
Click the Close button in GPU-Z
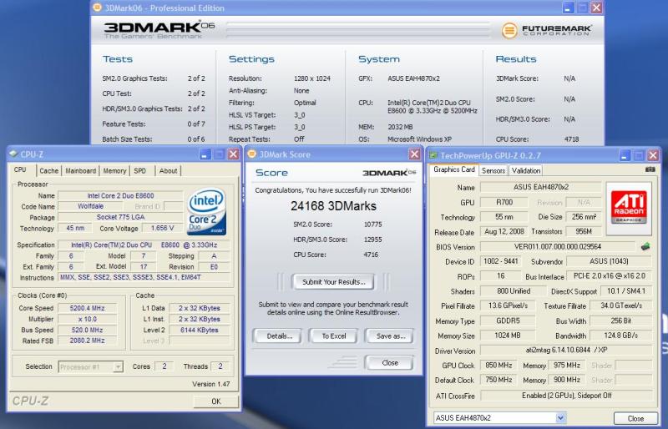point(635,418)
